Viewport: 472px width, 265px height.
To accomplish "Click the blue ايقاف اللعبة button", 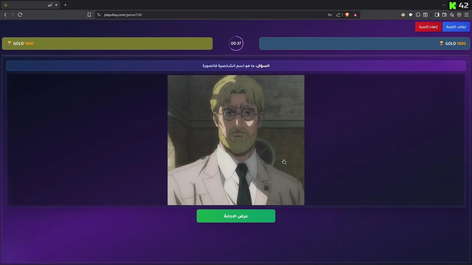I will tap(456, 27).
